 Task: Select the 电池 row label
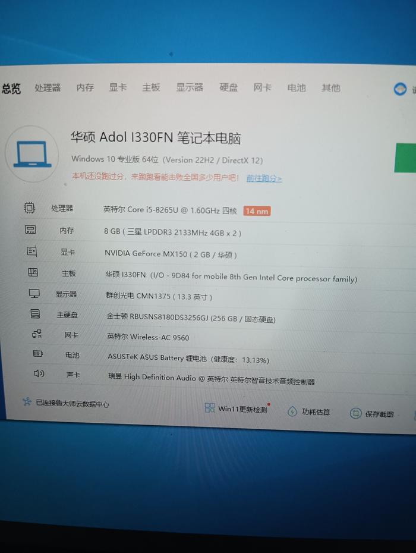73,355
